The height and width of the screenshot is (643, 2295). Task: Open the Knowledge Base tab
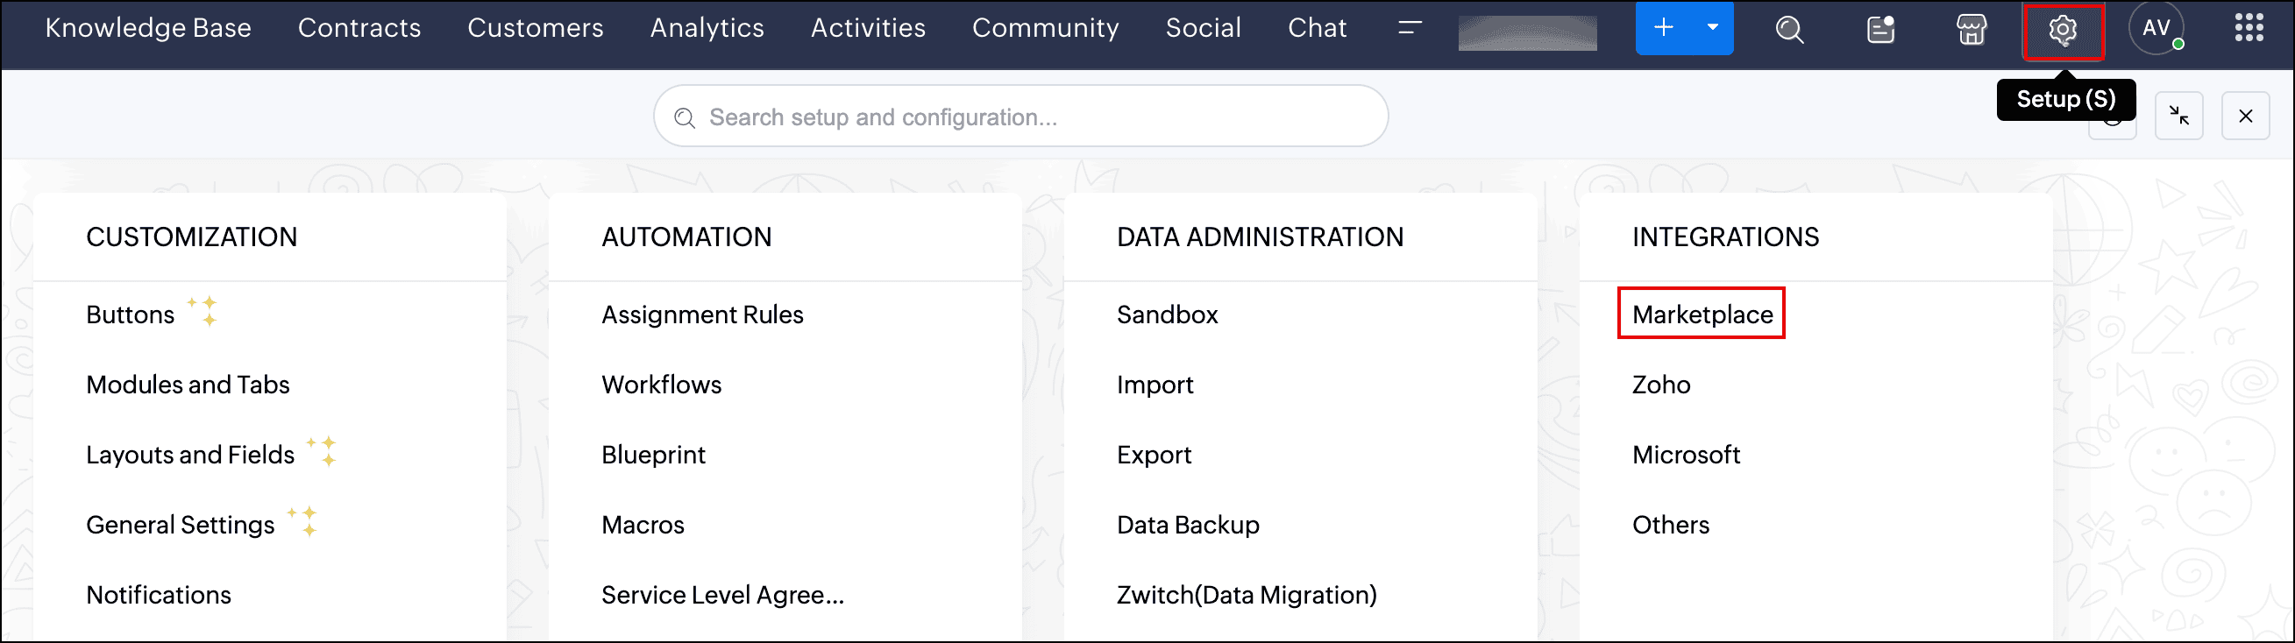pyautogui.click(x=148, y=29)
